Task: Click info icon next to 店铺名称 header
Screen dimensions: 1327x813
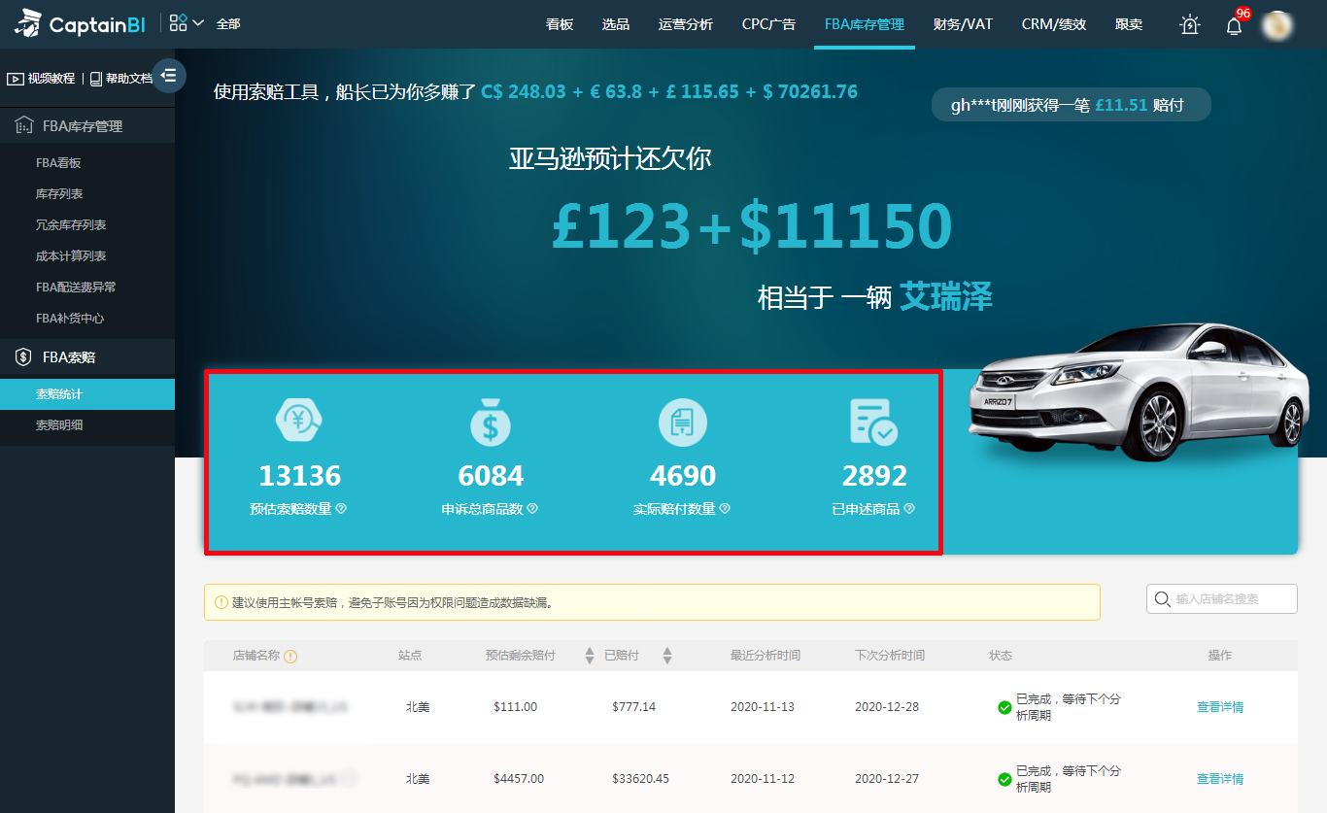Action: click(290, 657)
